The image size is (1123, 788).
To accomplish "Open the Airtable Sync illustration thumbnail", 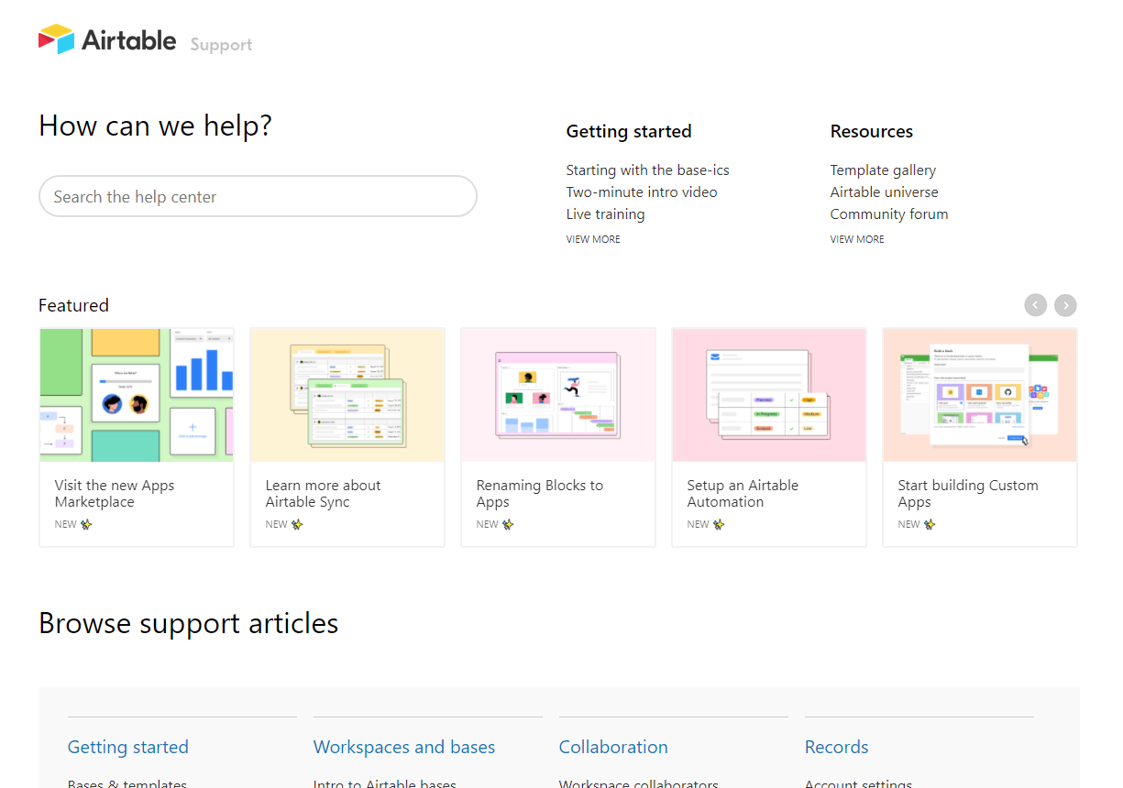I will coord(347,395).
